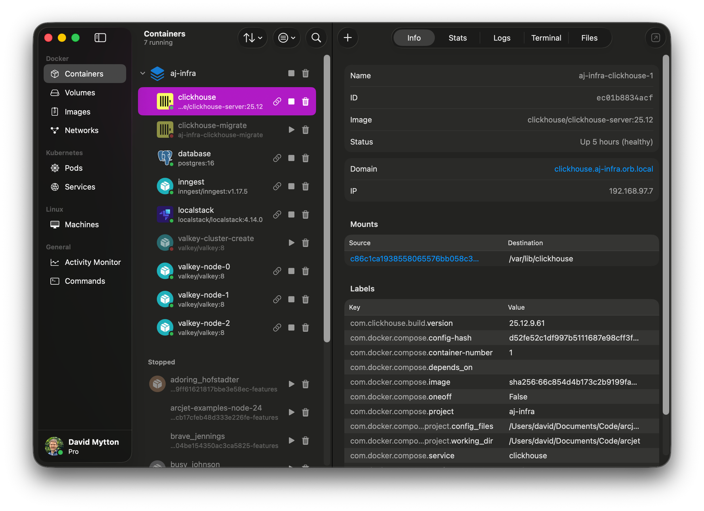Switch to the Terminal tab
The image size is (704, 511).
pyautogui.click(x=546, y=38)
